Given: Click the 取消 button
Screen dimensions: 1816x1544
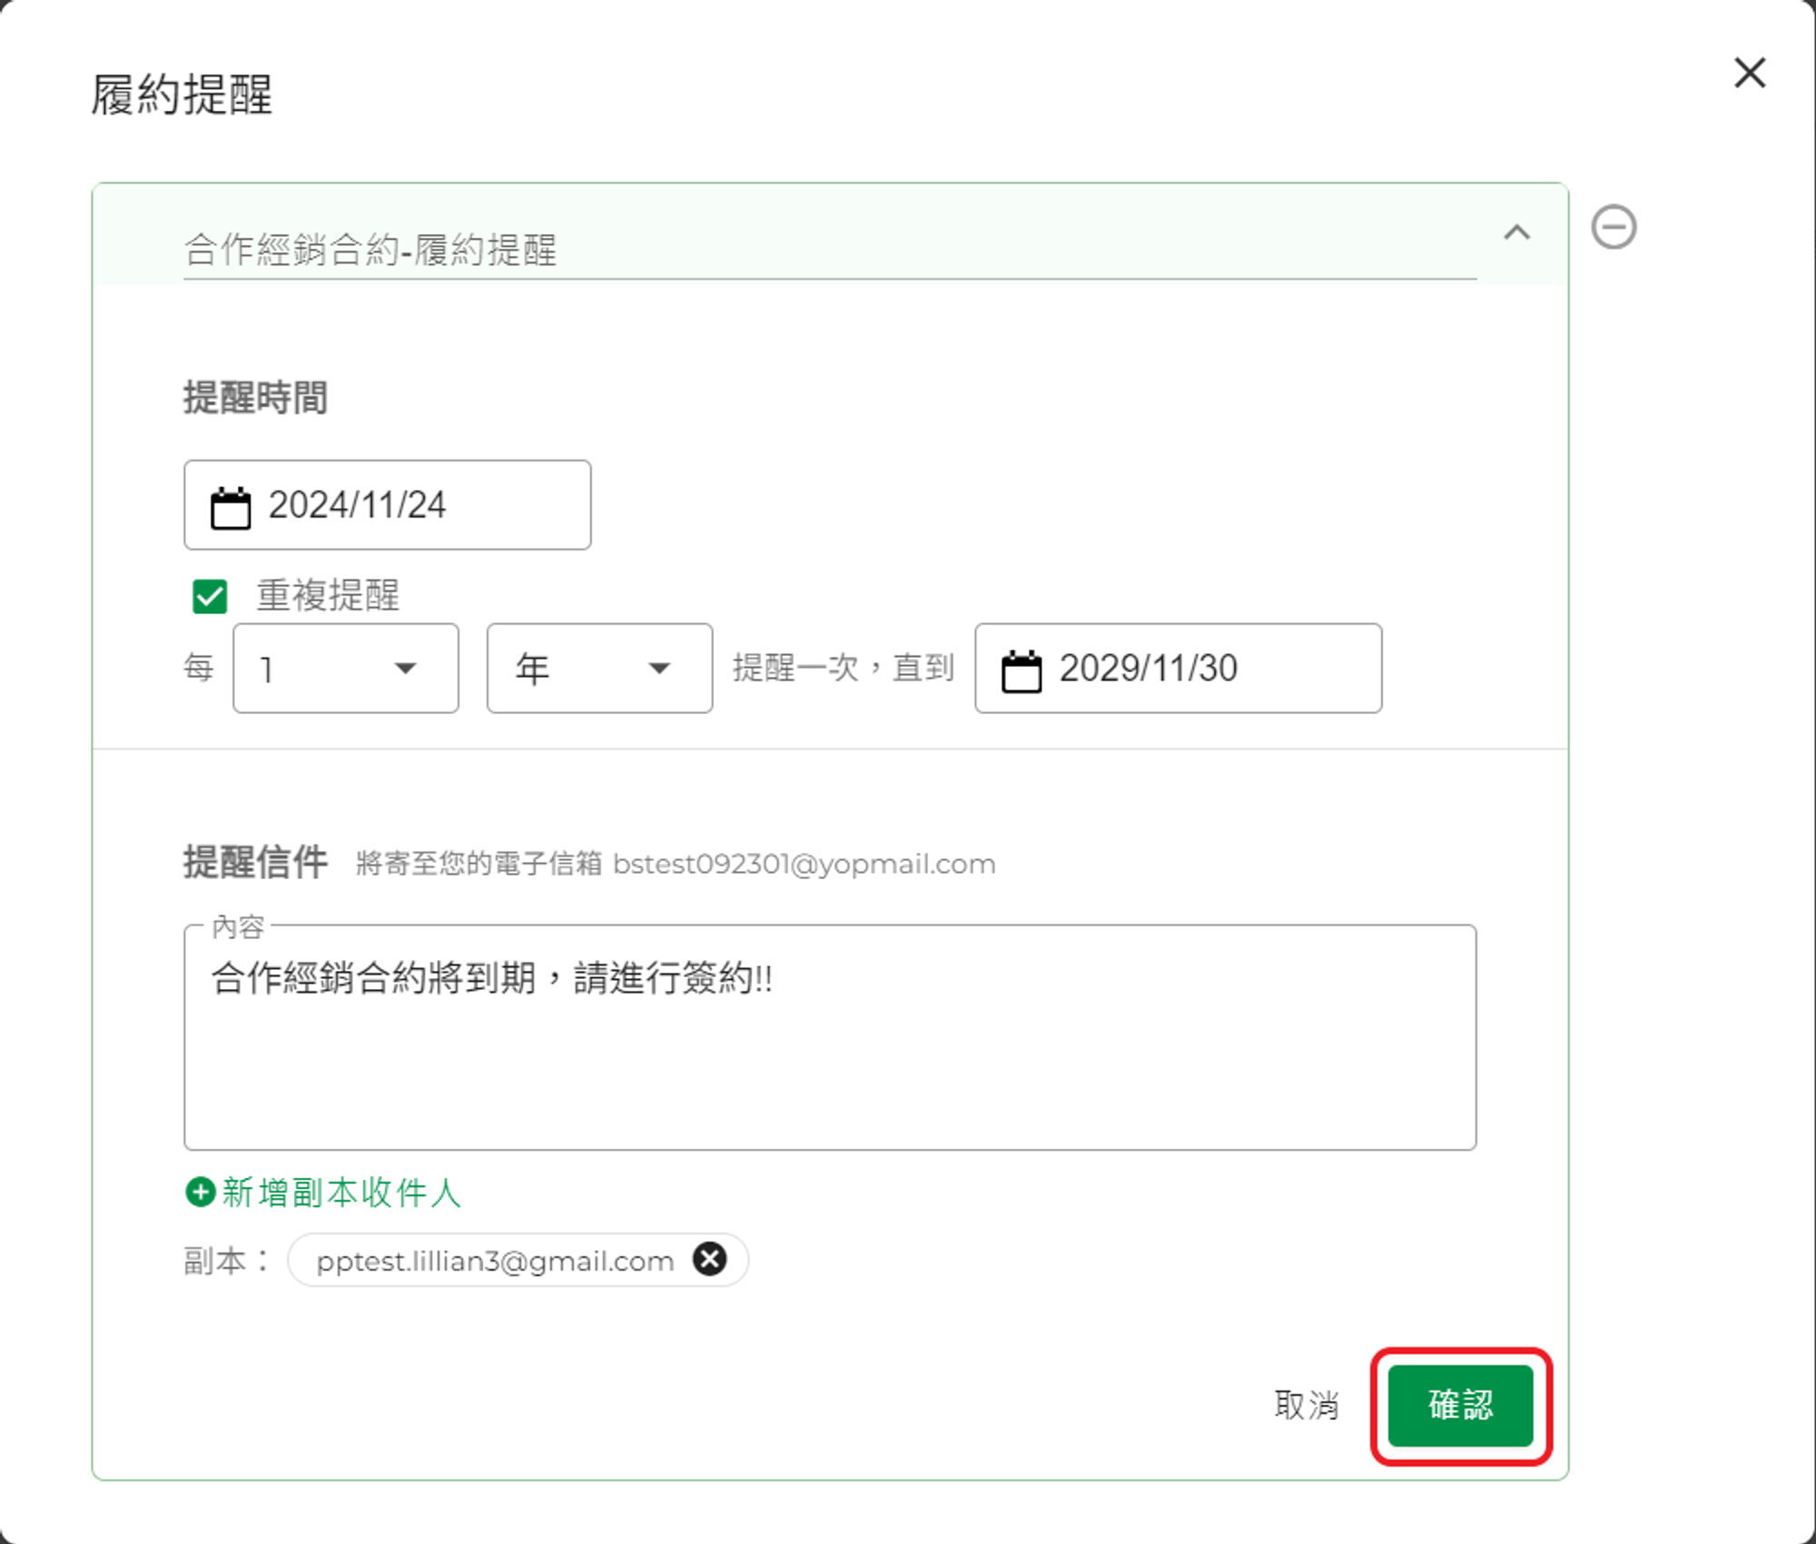Looking at the screenshot, I should point(1306,1405).
